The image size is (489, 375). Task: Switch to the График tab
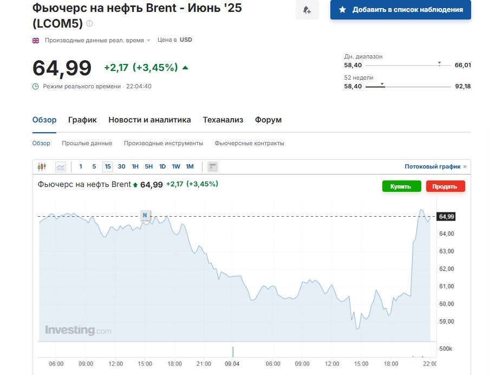[82, 120]
